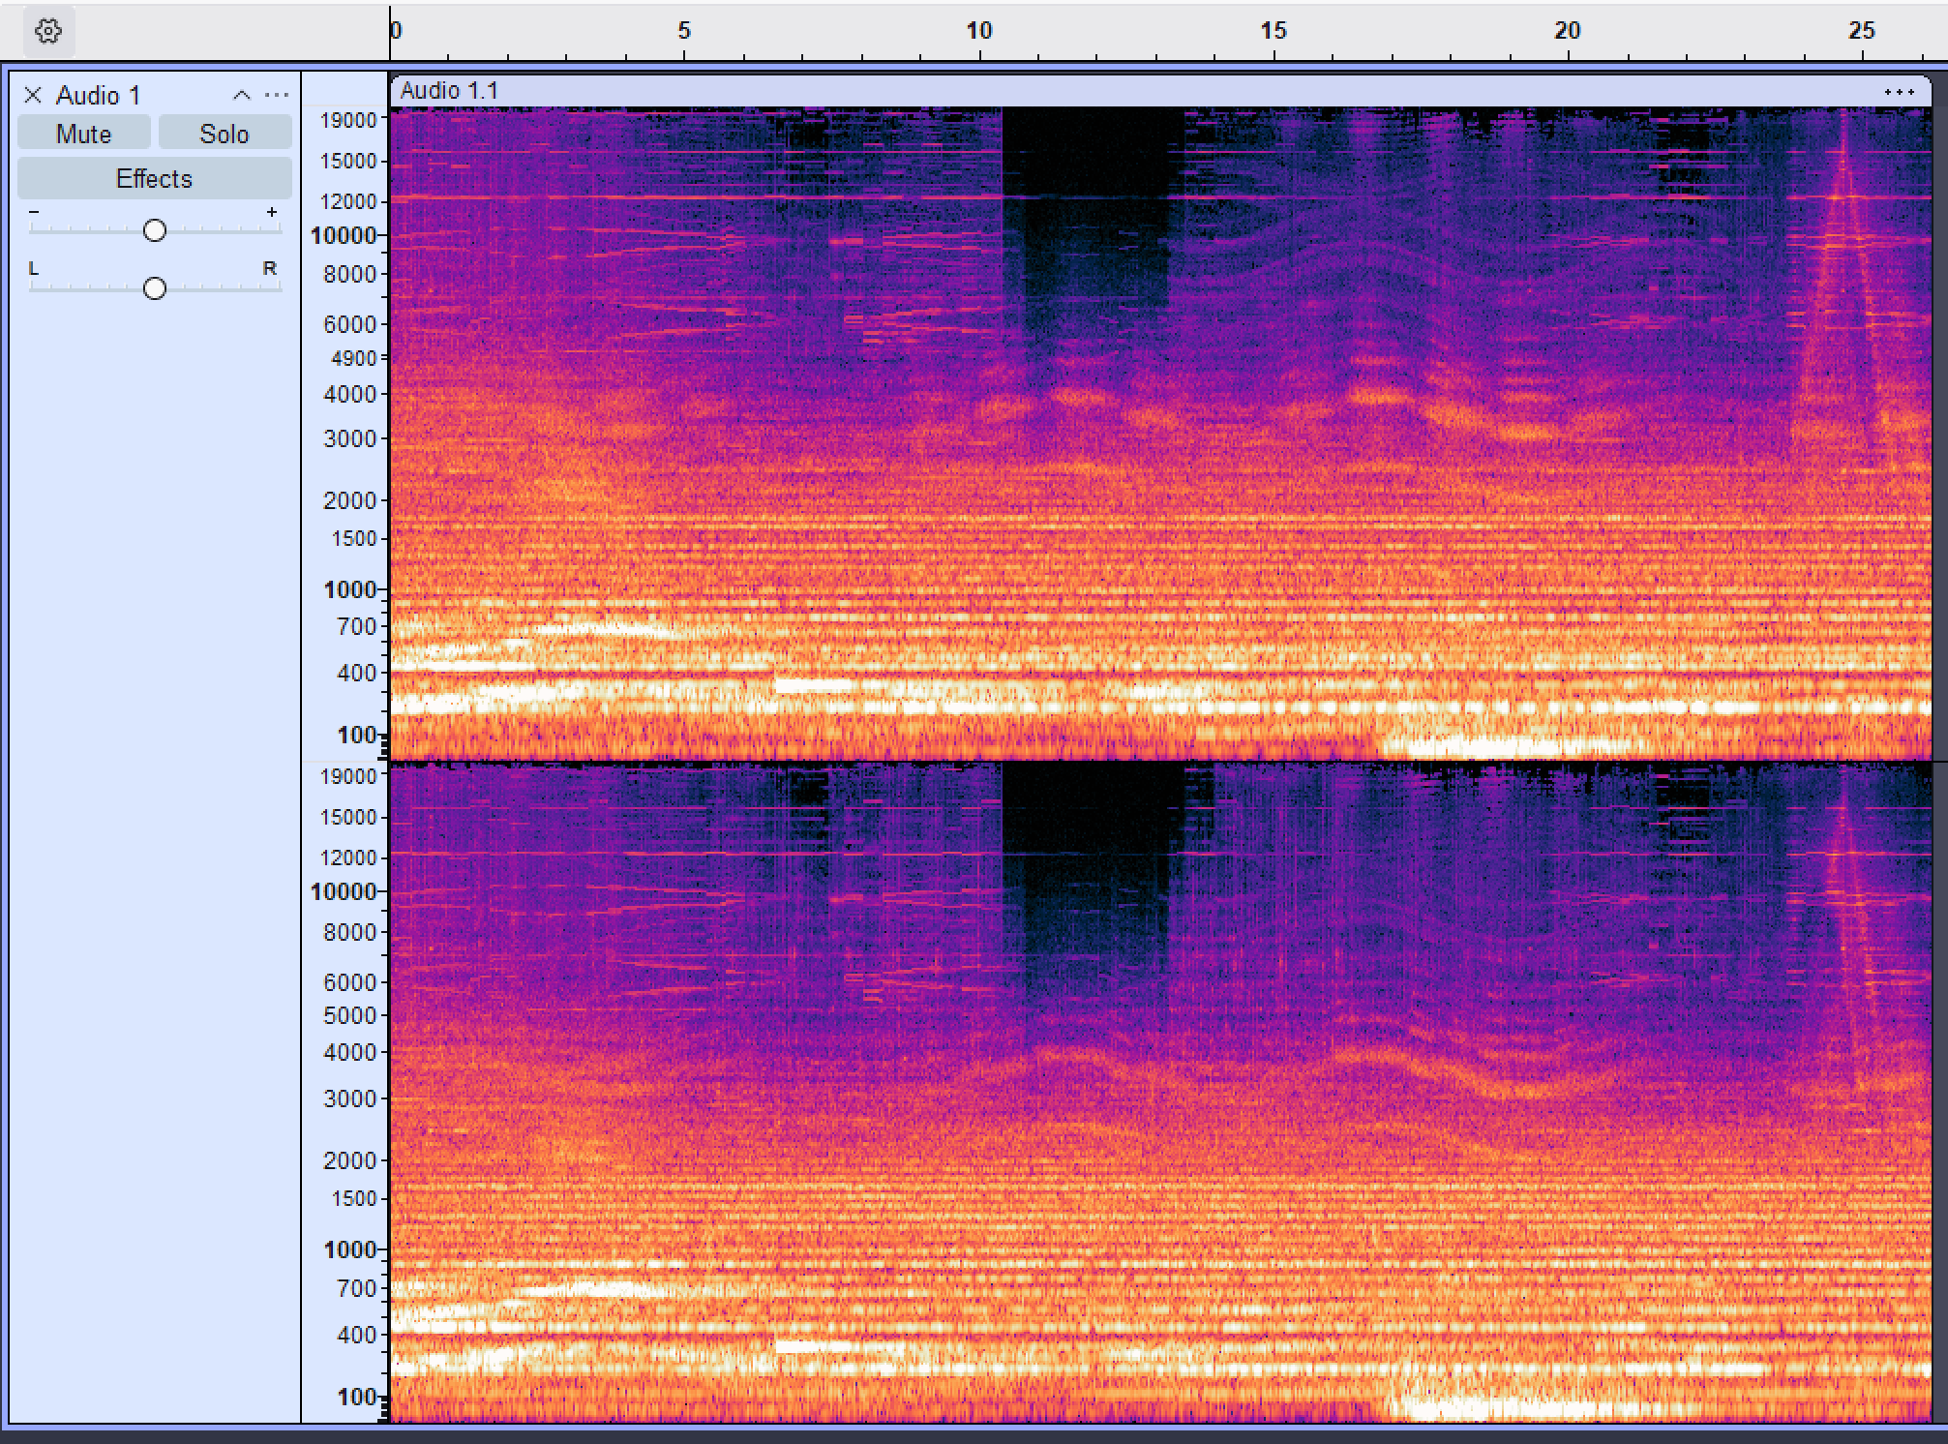Click the pan L label
Viewport: 1948px width, 1444px height.
34,268
